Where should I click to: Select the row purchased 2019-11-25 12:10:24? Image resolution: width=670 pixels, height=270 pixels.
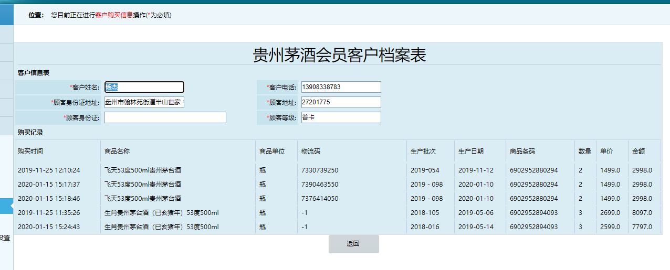pyautogui.click(x=49, y=170)
